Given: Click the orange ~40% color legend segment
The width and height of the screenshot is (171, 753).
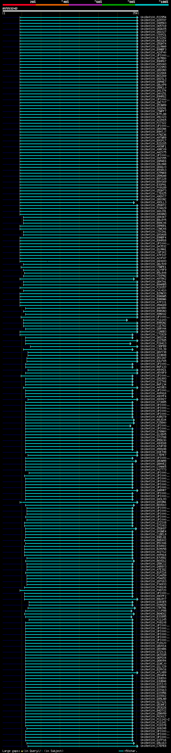Looking at the screenshot, I should [x=52, y=5].
